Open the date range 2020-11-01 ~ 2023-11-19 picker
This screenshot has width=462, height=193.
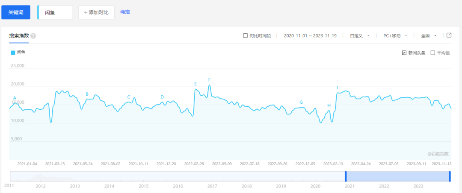pyautogui.click(x=311, y=35)
